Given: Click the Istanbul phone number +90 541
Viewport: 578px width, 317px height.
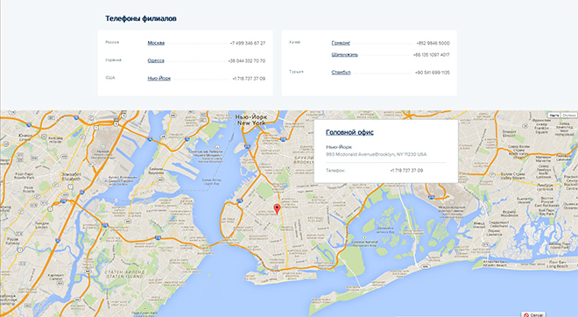Looking at the screenshot, I should coord(433,73).
